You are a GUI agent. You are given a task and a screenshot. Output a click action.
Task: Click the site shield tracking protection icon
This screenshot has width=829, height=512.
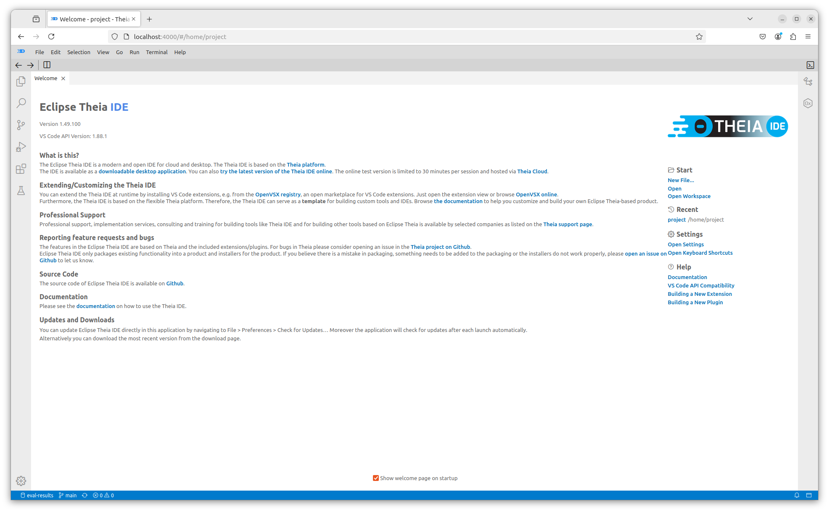[115, 37]
